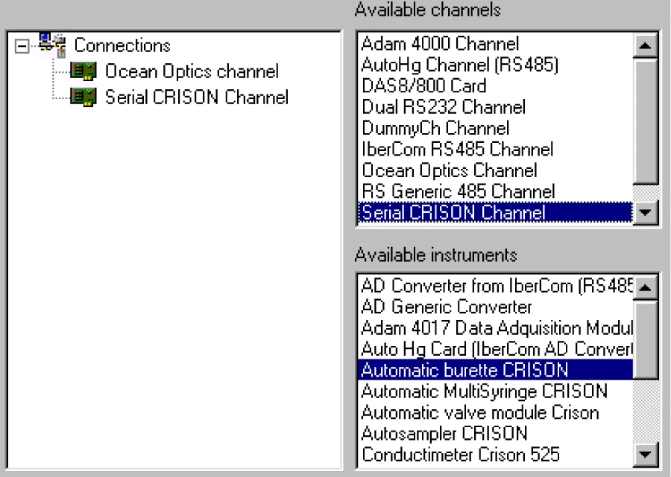Choose RS Generic 485 Channel
Viewport: 671px width, 477px height.
pyautogui.click(x=496, y=191)
